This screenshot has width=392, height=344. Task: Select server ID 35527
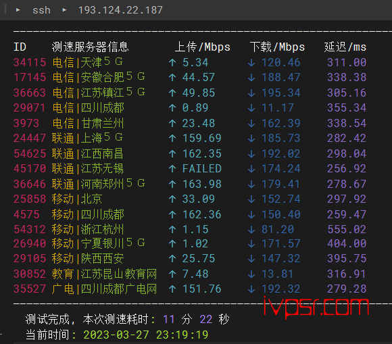tap(30, 289)
